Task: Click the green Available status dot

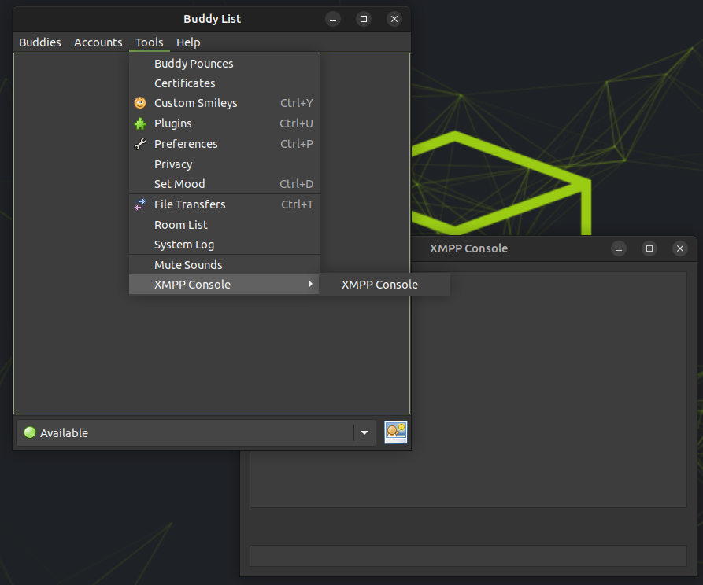Action: pos(30,432)
